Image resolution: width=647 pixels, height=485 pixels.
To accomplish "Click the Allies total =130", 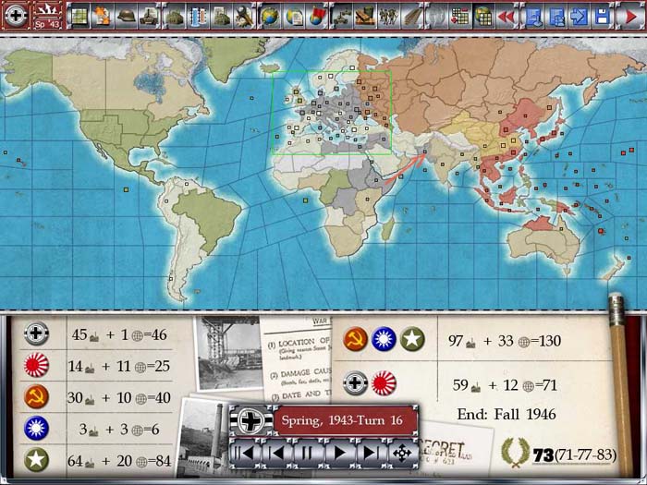I will point(544,341).
